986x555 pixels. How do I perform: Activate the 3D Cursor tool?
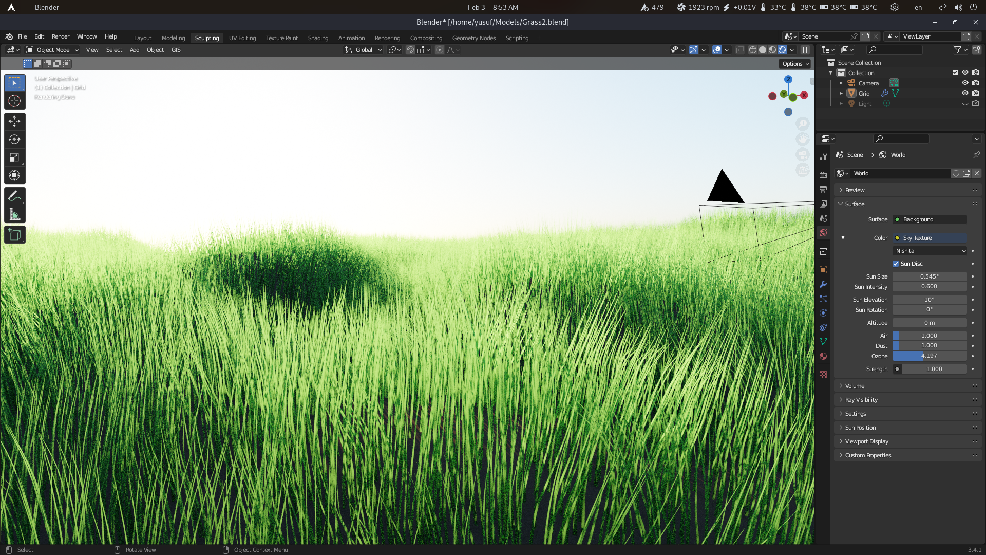[x=14, y=101]
